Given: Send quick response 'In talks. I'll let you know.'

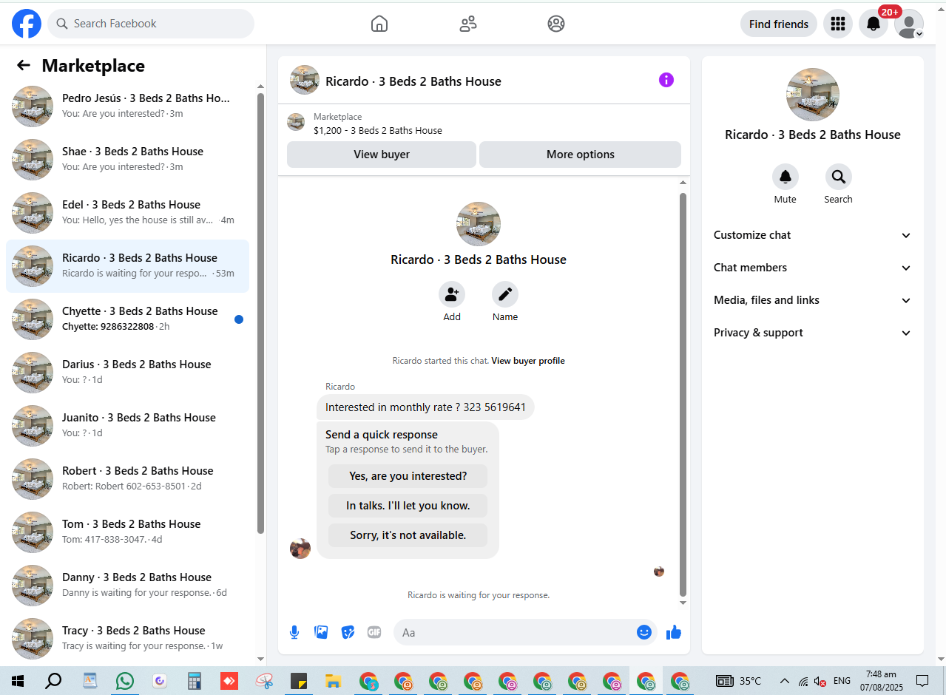Looking at the screenshot, I should click(408, 506).
